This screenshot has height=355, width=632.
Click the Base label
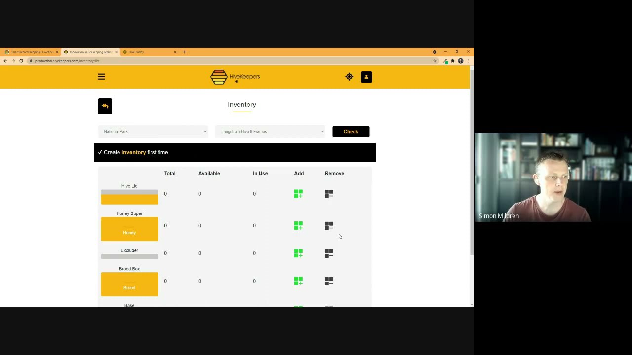[129, 305]
